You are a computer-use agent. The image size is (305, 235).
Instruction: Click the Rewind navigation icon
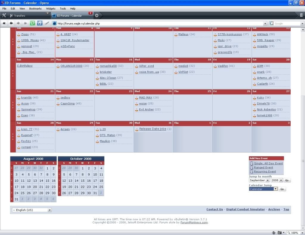point(4,23)
